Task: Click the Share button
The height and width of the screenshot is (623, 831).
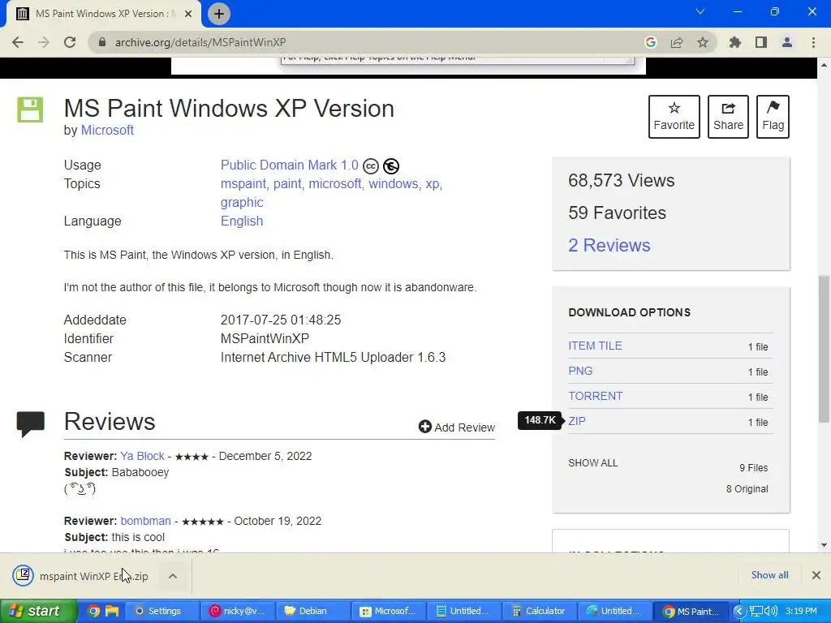Action: click(728, 117)
